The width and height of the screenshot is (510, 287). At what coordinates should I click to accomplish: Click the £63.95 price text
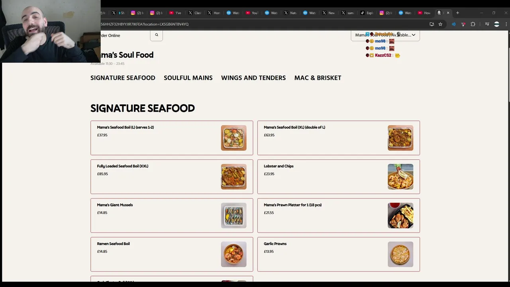point(269,135)
